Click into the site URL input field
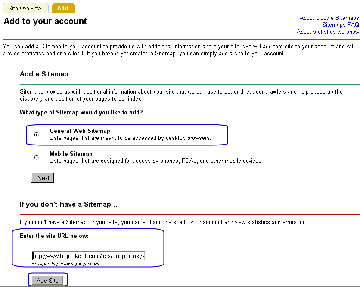 tap(88, 256)
